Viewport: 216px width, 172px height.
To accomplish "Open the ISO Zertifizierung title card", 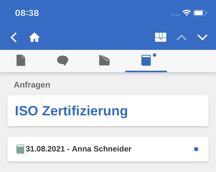I will point(108,111).
